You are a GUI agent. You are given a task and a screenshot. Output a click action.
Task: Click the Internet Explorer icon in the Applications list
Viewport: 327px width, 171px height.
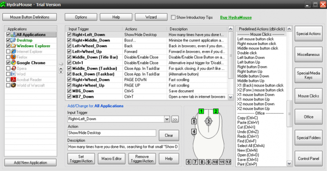point(13,51)
